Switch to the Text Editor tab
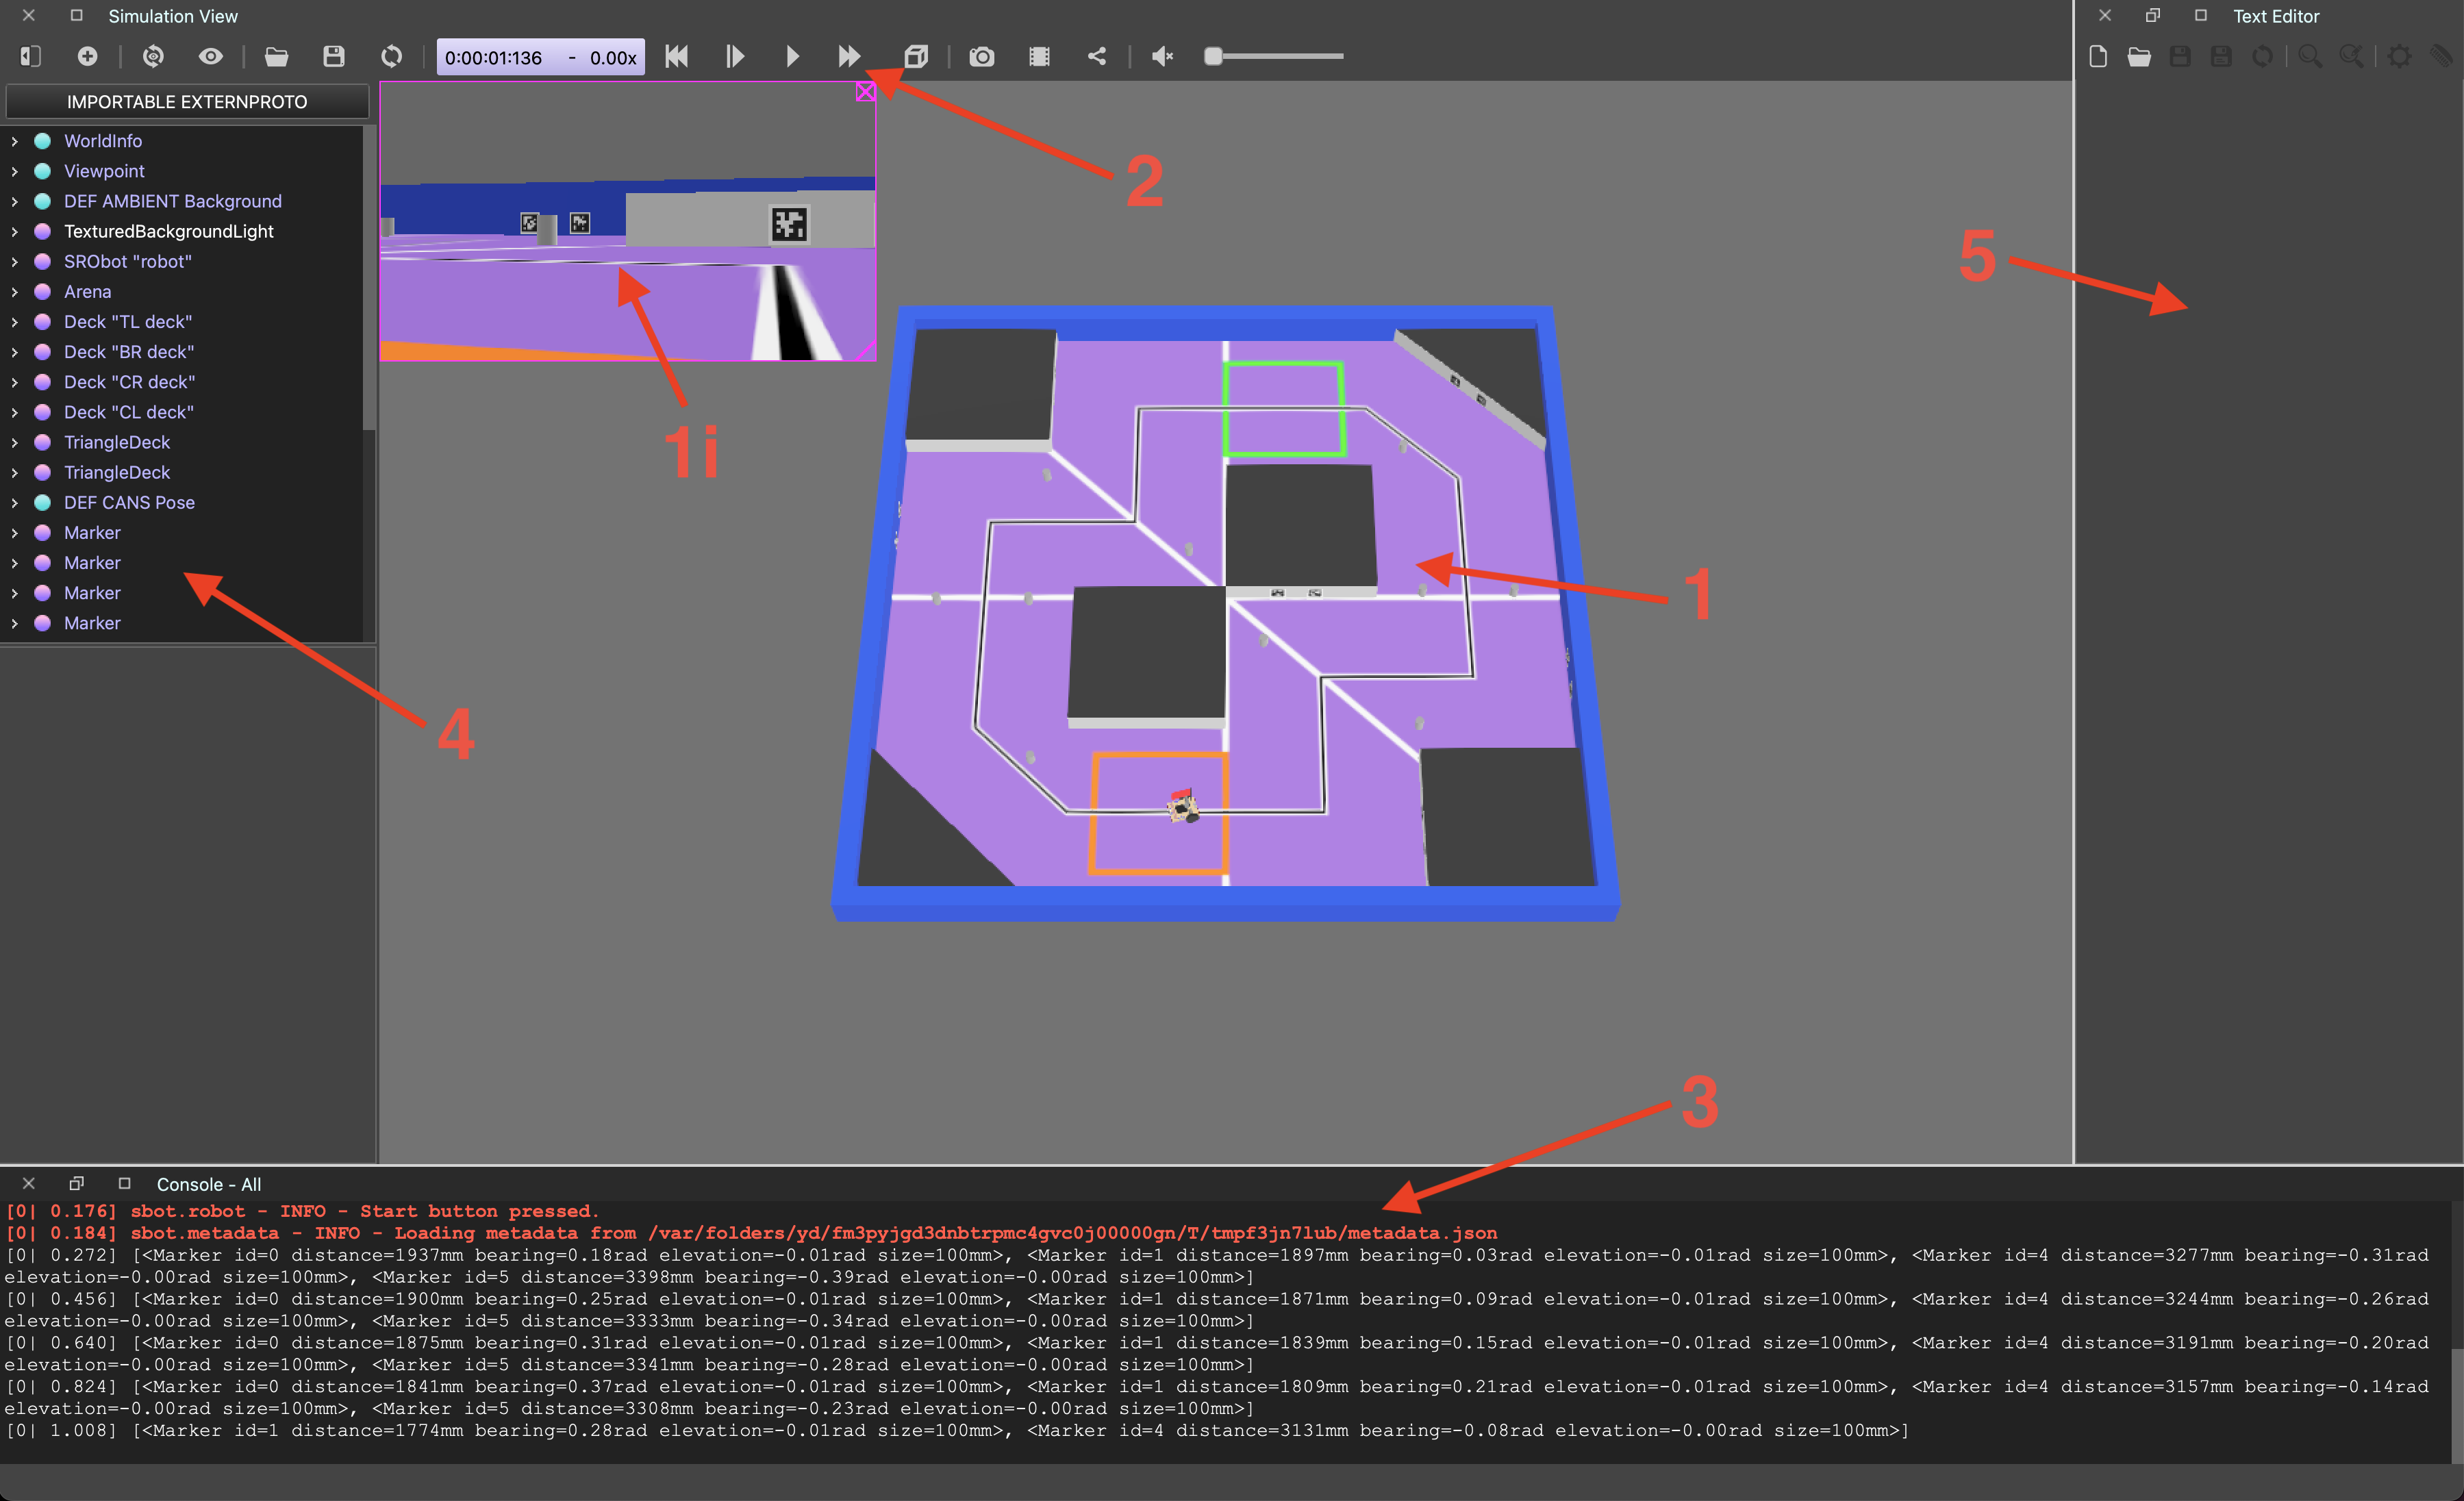The width and height of the screenshot is (2464, 1501). [2277, 16]
